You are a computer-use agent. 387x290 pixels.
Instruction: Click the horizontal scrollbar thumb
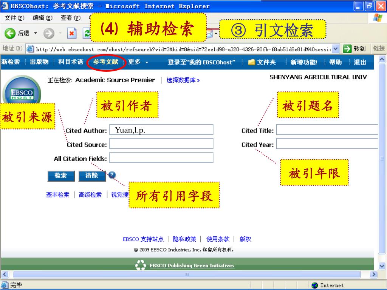187,274
